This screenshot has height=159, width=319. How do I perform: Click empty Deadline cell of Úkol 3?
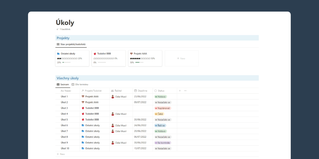143,108
